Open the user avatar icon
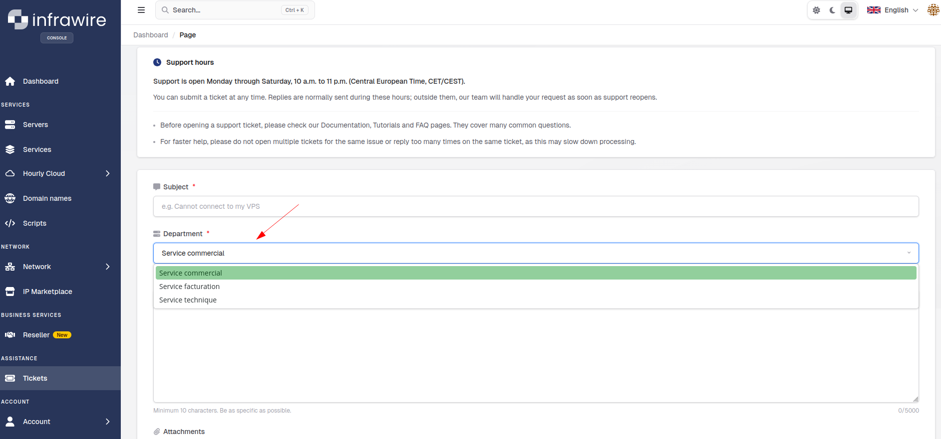This screenshot has height=439, width=941. point(933,10)
